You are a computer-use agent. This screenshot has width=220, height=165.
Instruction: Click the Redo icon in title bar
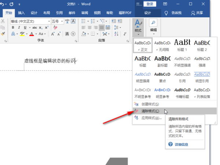coord(11,4)
